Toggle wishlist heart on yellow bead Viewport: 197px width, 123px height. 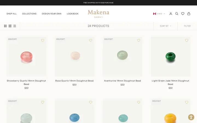coord(187,102)
